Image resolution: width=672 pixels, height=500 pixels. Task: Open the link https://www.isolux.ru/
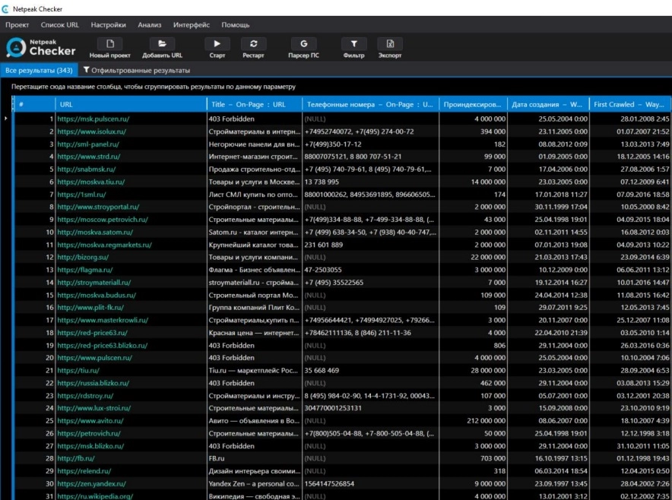(92, 131)
